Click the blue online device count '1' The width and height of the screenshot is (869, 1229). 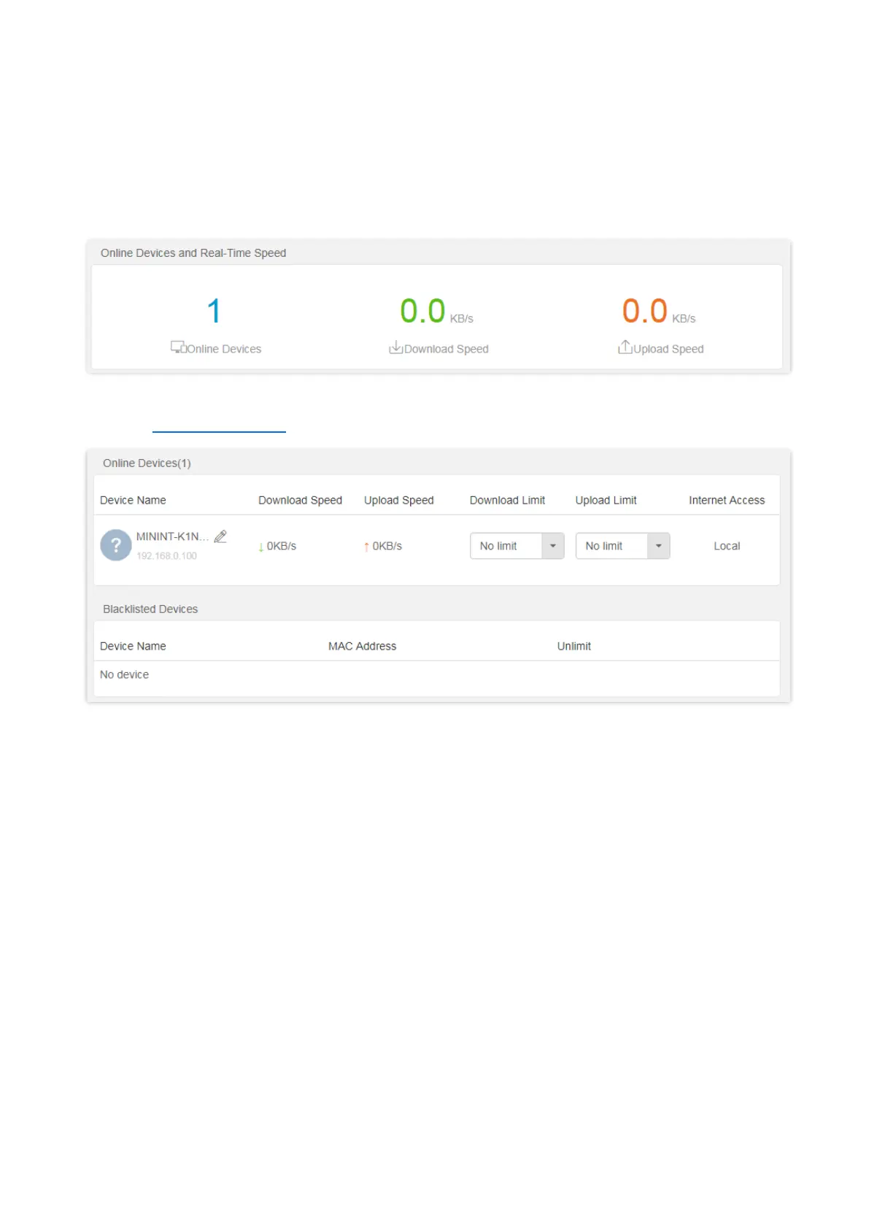tap(214, 311)
